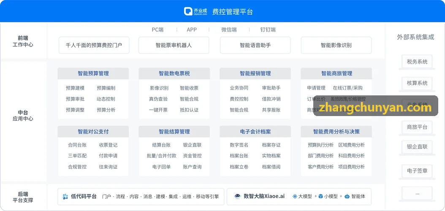
Task: Click the 真伪查验 item
Action: [x=158, y=99]
